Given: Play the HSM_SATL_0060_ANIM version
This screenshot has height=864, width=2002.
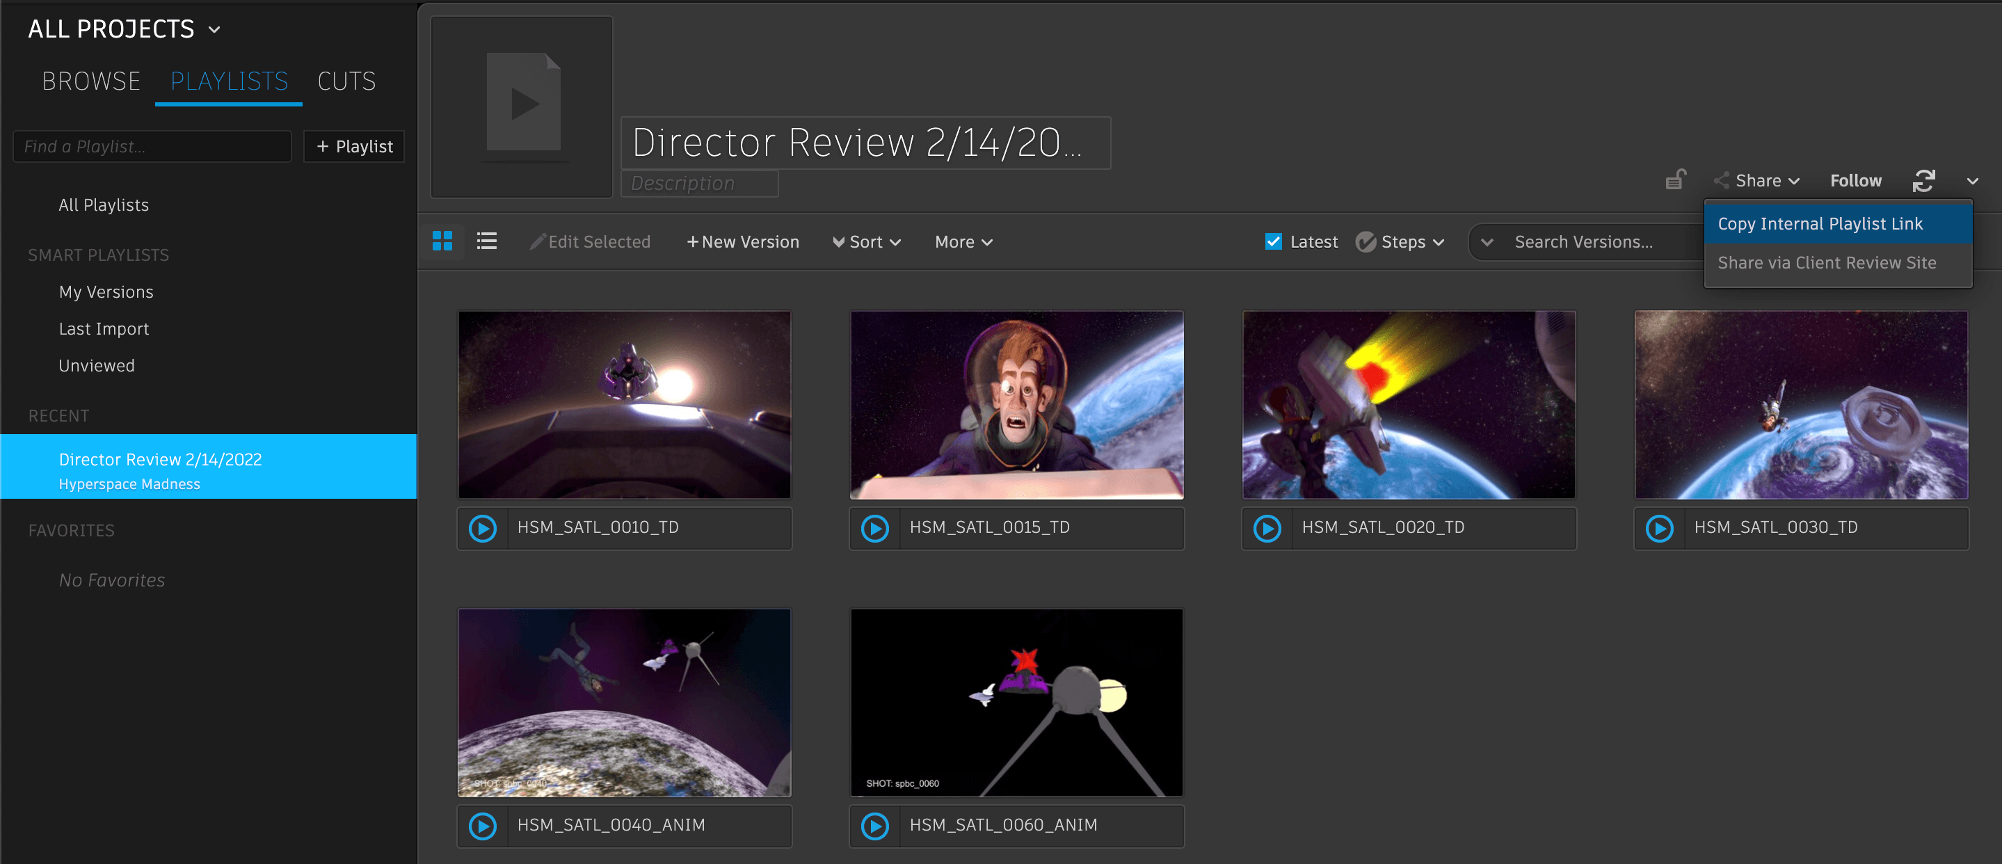Looking at the screenshot, I should pyautogui.click(x=874, y=826).
